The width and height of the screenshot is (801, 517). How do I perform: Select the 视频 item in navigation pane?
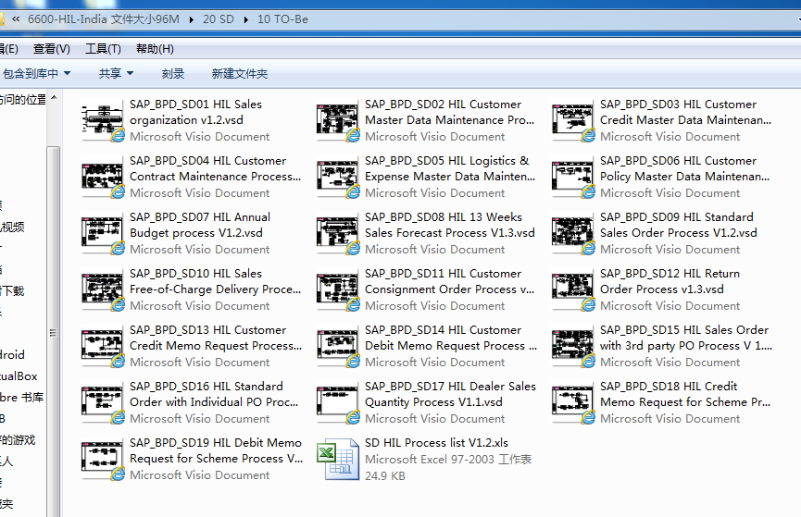point(12,228)
